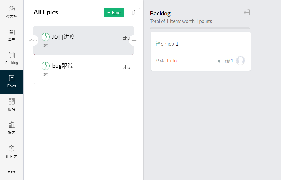Click the 项目进度 progress circle
281x180 pixels.
tap(45, 37)
